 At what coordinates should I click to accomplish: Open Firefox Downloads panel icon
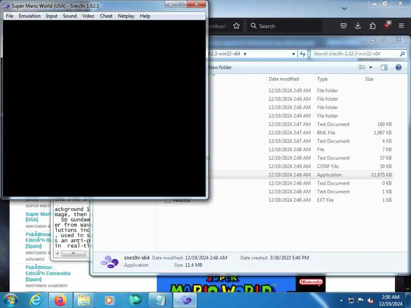tap(358, 26)
